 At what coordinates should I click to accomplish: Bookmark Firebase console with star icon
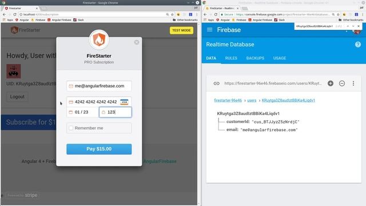[338, 14]
